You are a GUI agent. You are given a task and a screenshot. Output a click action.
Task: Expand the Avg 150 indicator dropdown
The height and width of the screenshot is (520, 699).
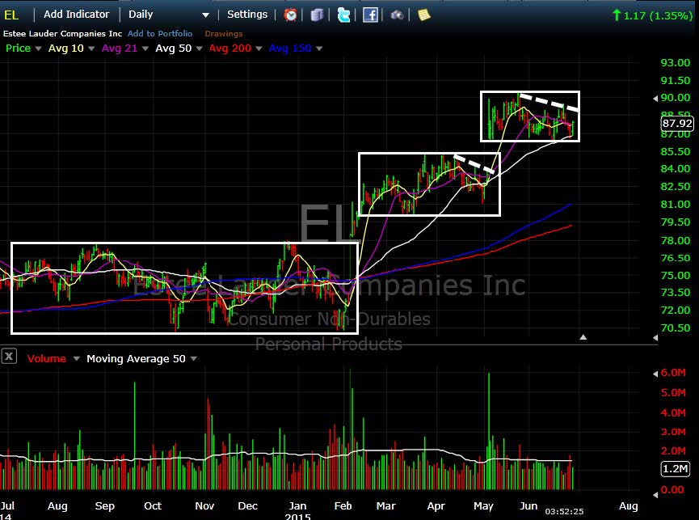tap(319, 49)
